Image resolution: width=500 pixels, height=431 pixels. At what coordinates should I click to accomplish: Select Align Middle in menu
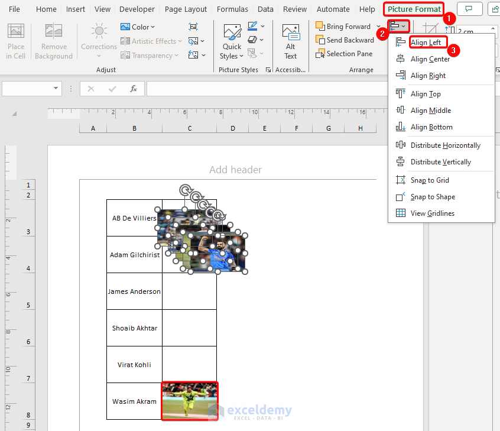pos(431,111)
